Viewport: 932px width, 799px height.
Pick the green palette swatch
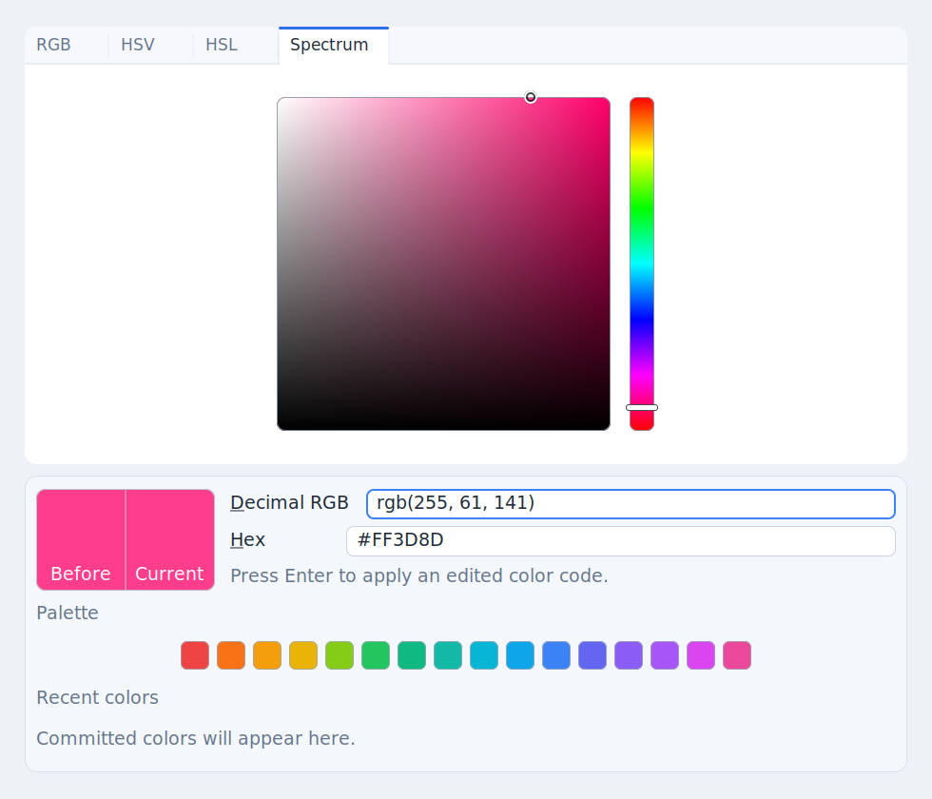click(376, 655)
